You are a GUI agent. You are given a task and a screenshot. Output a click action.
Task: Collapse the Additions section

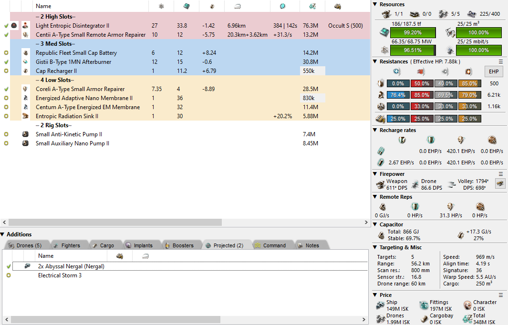3,234
